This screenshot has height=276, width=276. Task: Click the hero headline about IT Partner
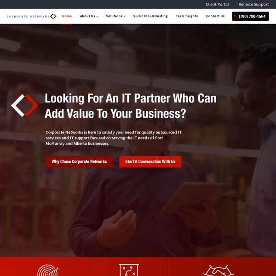pos(131,106)
